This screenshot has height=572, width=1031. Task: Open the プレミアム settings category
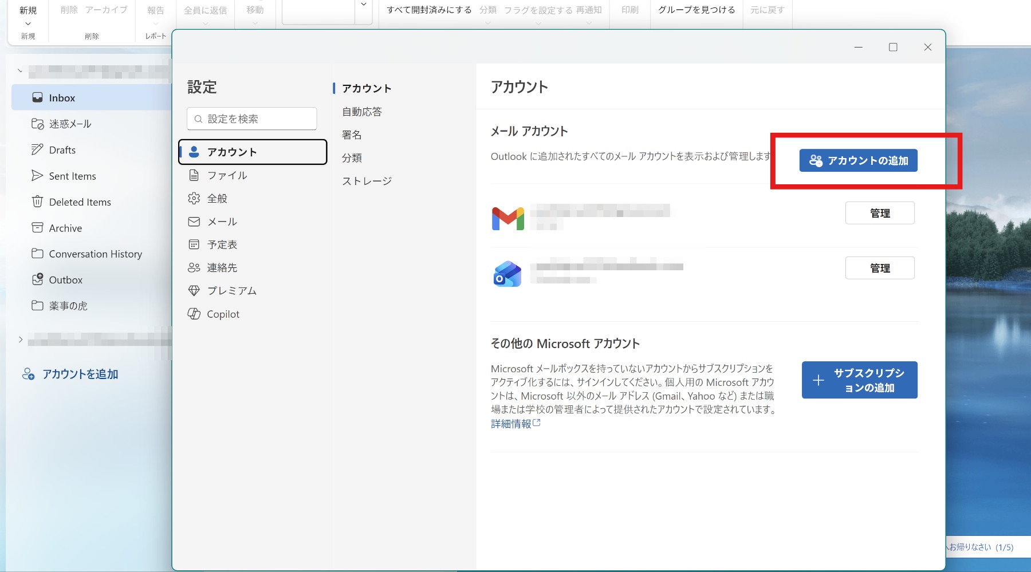tap(231, 291)
